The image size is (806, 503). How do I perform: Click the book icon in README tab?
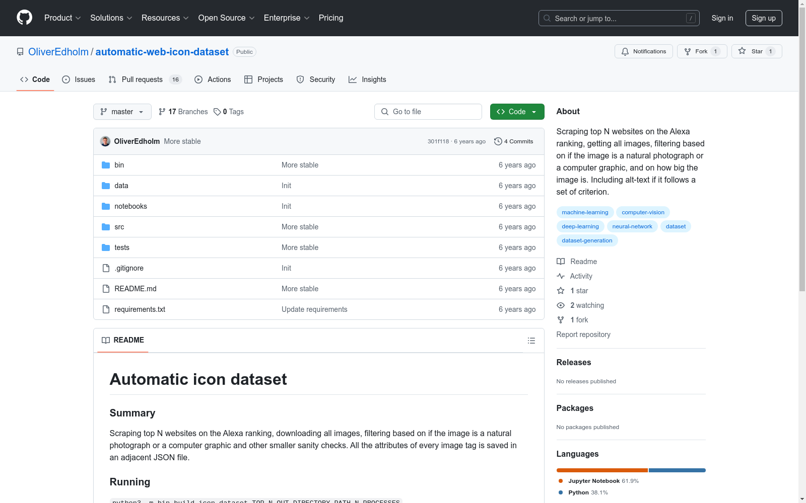pyautogui.click(x=106, y=340)
